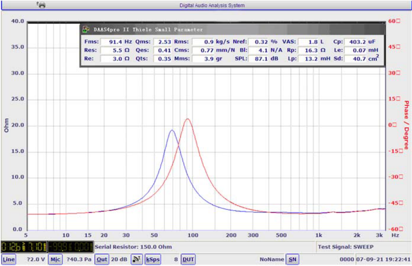Click the 'Test Signal: SWEEP' status text
The width and height of the screenshot is (412, 266).
(x=345, y=247)
